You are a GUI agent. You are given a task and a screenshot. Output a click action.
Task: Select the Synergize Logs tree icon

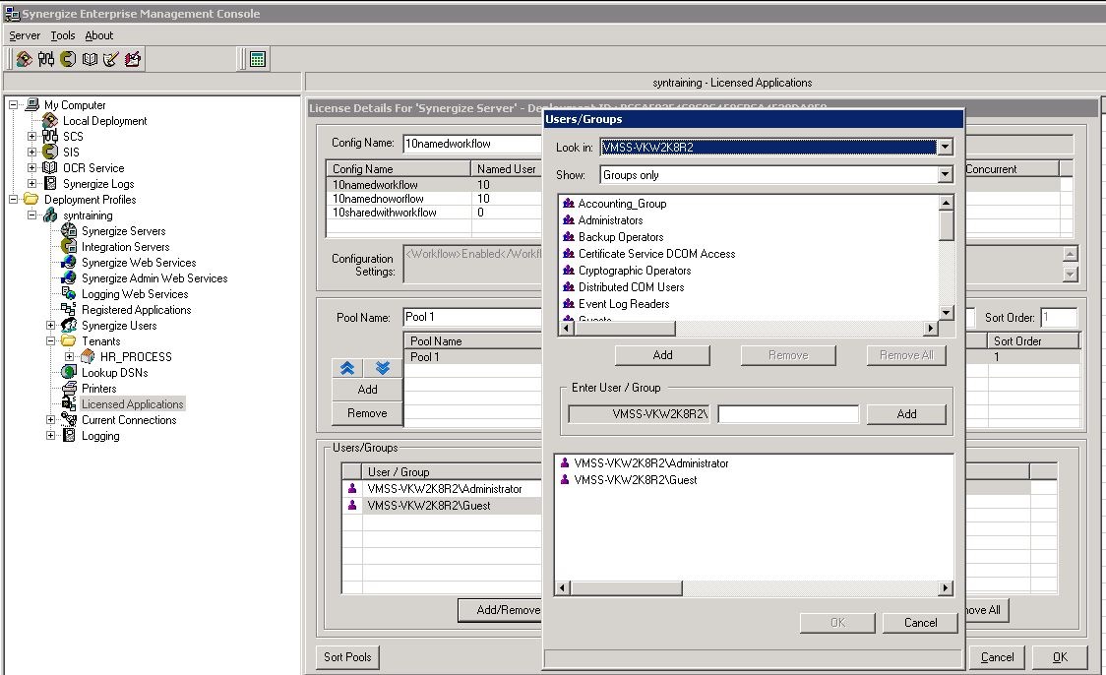coord(50,183)
